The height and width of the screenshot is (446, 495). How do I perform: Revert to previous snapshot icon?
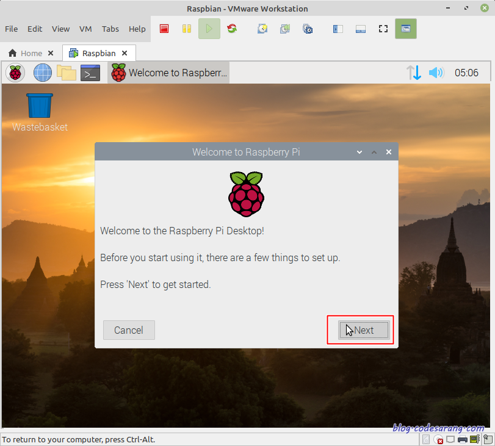pyautogui.click(x=285, y=29)
